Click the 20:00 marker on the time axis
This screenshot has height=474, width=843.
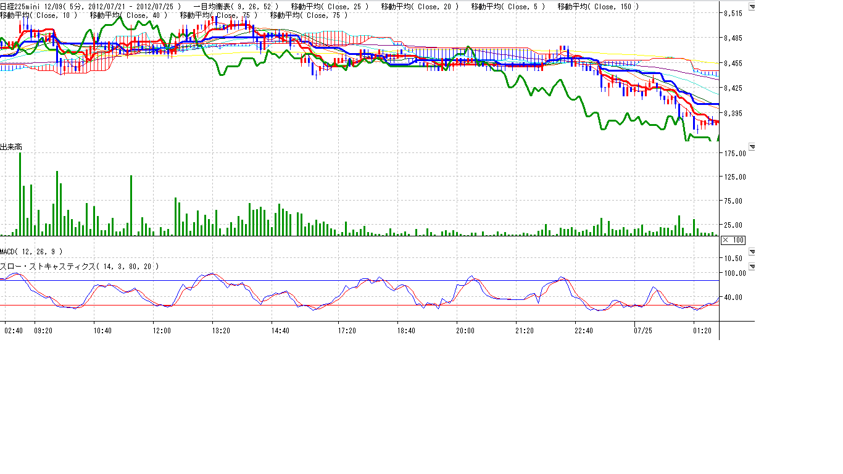(x=465, y=331)
